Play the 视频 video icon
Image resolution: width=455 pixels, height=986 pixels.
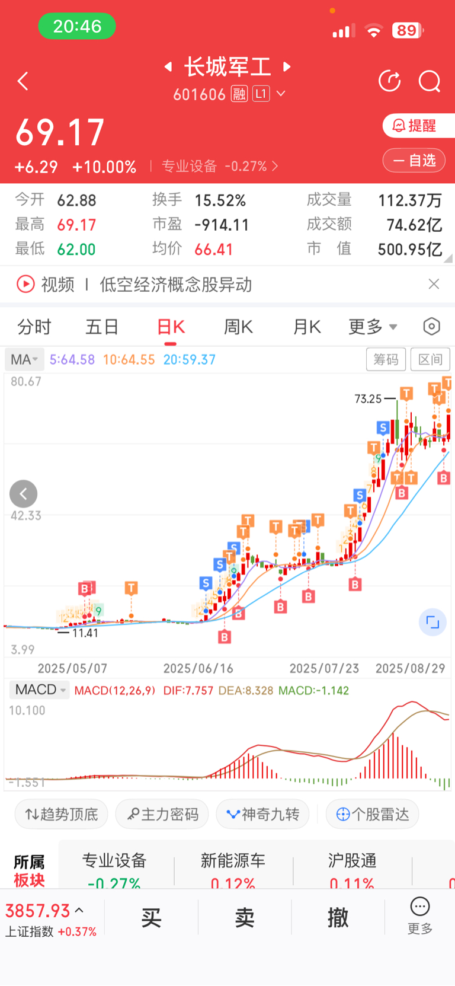25,285
